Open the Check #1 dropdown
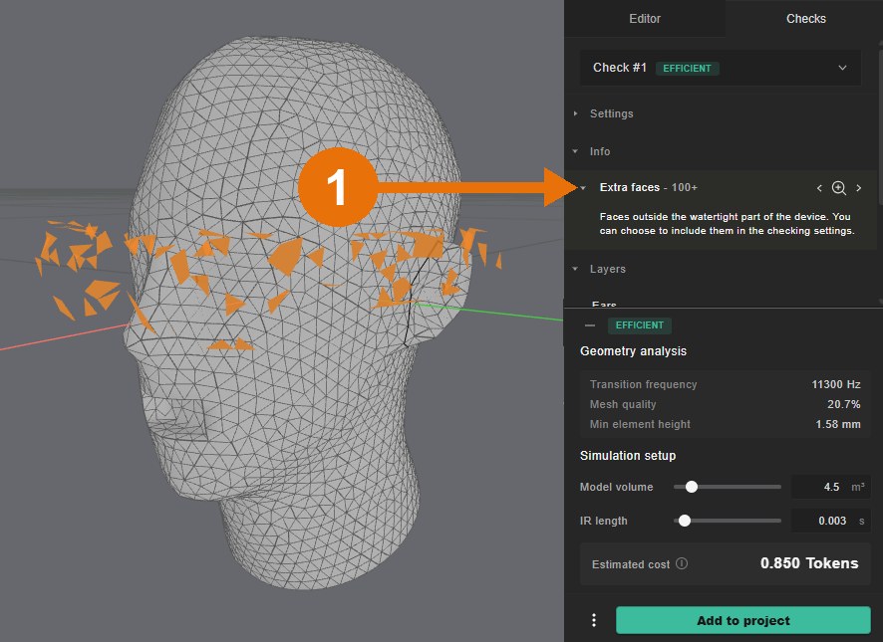Viewport: 883px width, 642px height. [721, 68]
